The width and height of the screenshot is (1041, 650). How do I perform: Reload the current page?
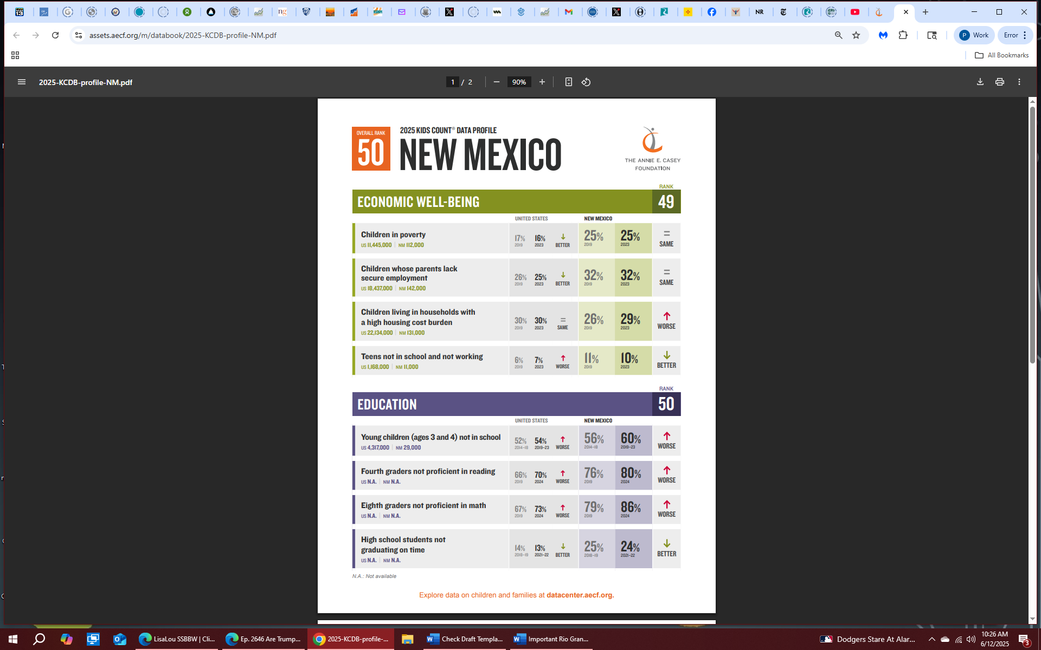click(x=55, y=35)
